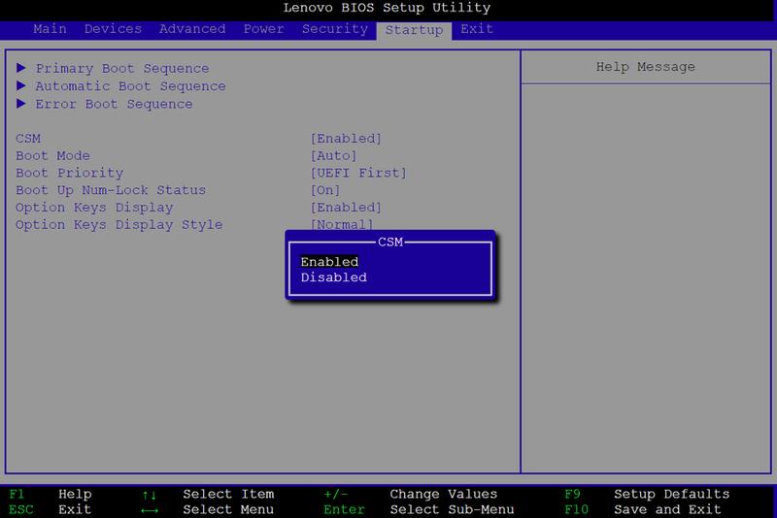Screen dimensions: 777x518
Task: Choose Enabled in the CSM popup
Action: [329, 262]
